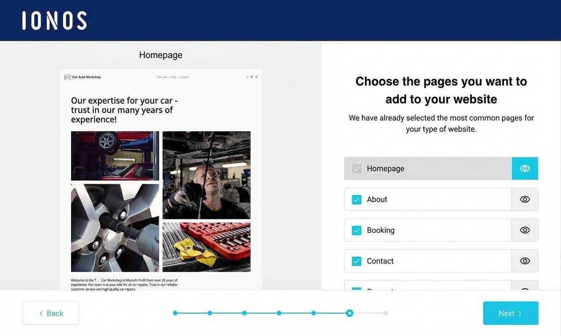Click the red socket toolbox image
Viewport: 561px width, 336px height.
206,247
